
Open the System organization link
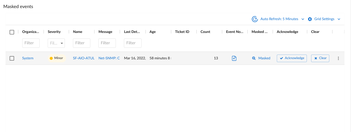click(28, 58)
